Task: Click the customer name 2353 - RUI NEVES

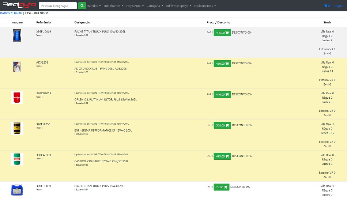Action: click(37, 13)
